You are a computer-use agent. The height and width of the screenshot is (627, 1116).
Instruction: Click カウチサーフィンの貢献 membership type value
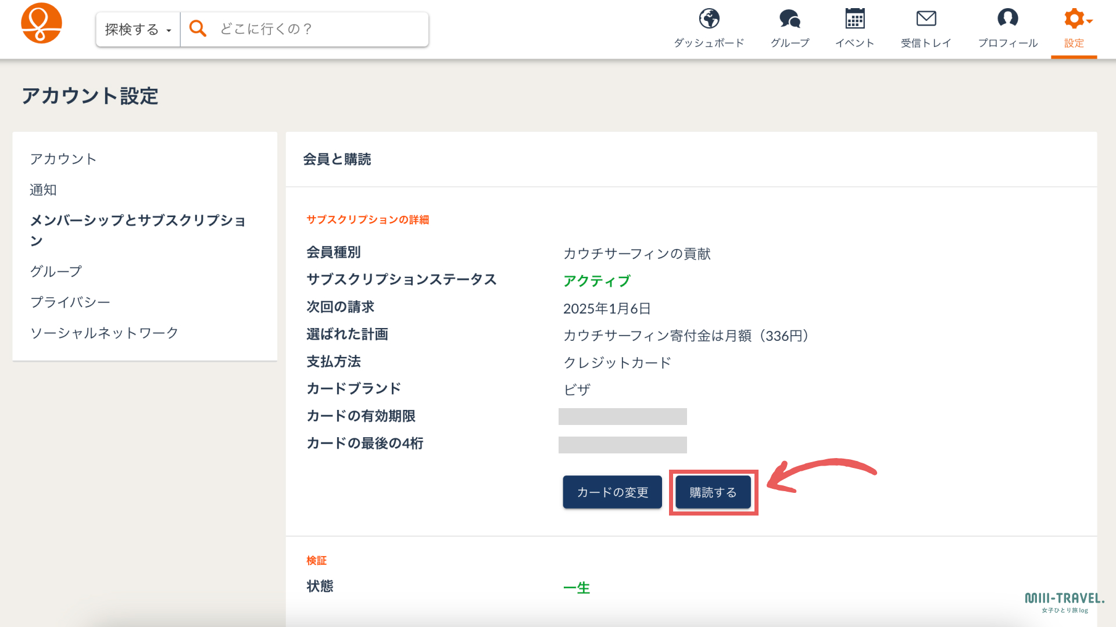coord(637,254)
